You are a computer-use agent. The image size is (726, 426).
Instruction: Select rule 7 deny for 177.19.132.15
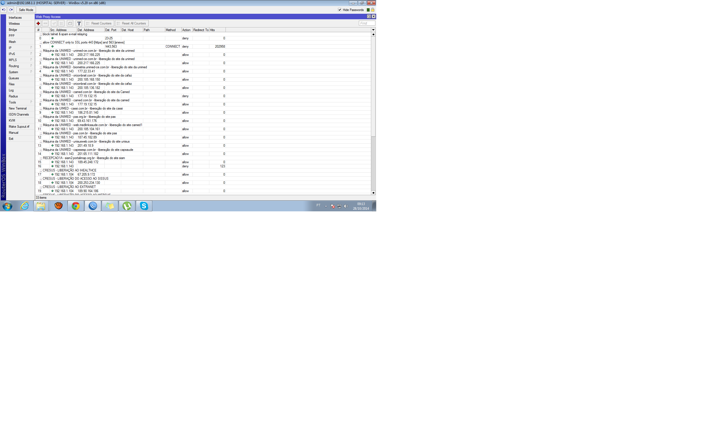(x=203, y=96)
